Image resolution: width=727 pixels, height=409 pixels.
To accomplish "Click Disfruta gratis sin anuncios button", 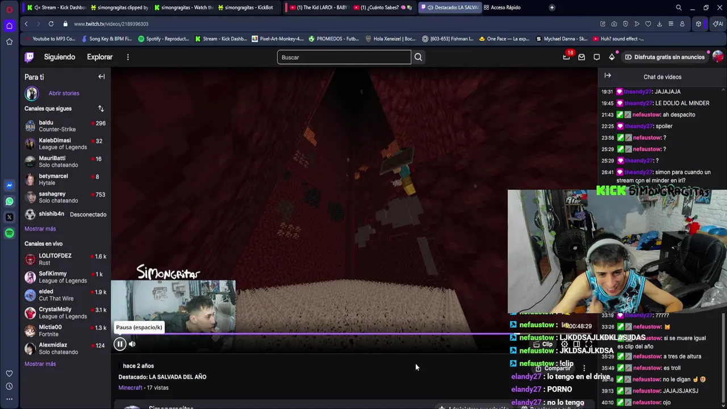I will 665,57.
